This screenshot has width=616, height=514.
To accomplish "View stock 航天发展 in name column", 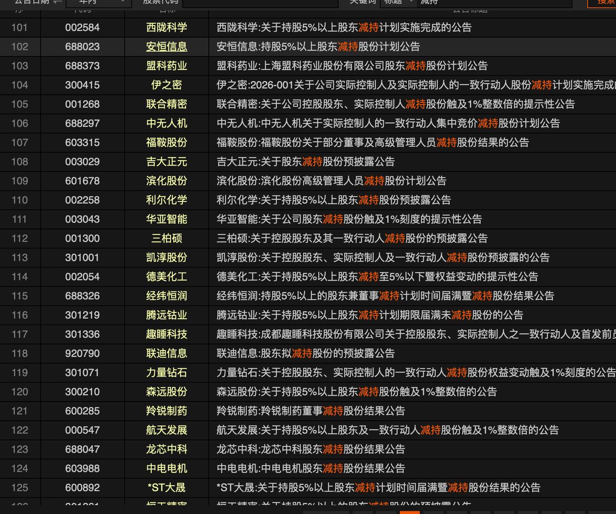I will 167,430.
